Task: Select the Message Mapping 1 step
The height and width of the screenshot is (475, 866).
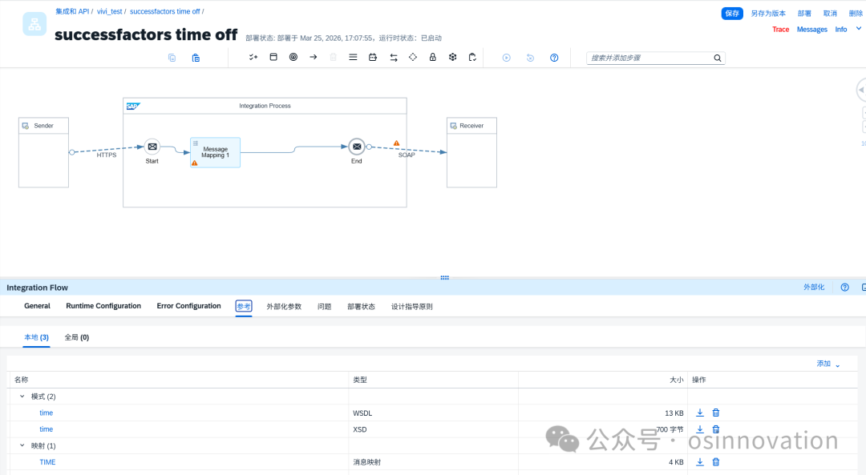Action: 216,152
